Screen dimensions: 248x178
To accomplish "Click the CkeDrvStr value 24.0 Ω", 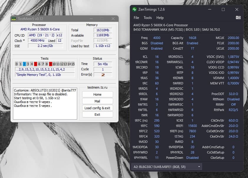I will (x=233, y=136).
